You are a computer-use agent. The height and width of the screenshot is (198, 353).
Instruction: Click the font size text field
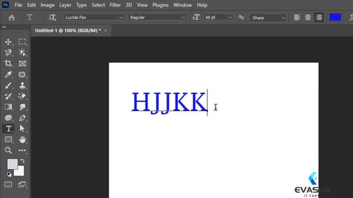216,17
